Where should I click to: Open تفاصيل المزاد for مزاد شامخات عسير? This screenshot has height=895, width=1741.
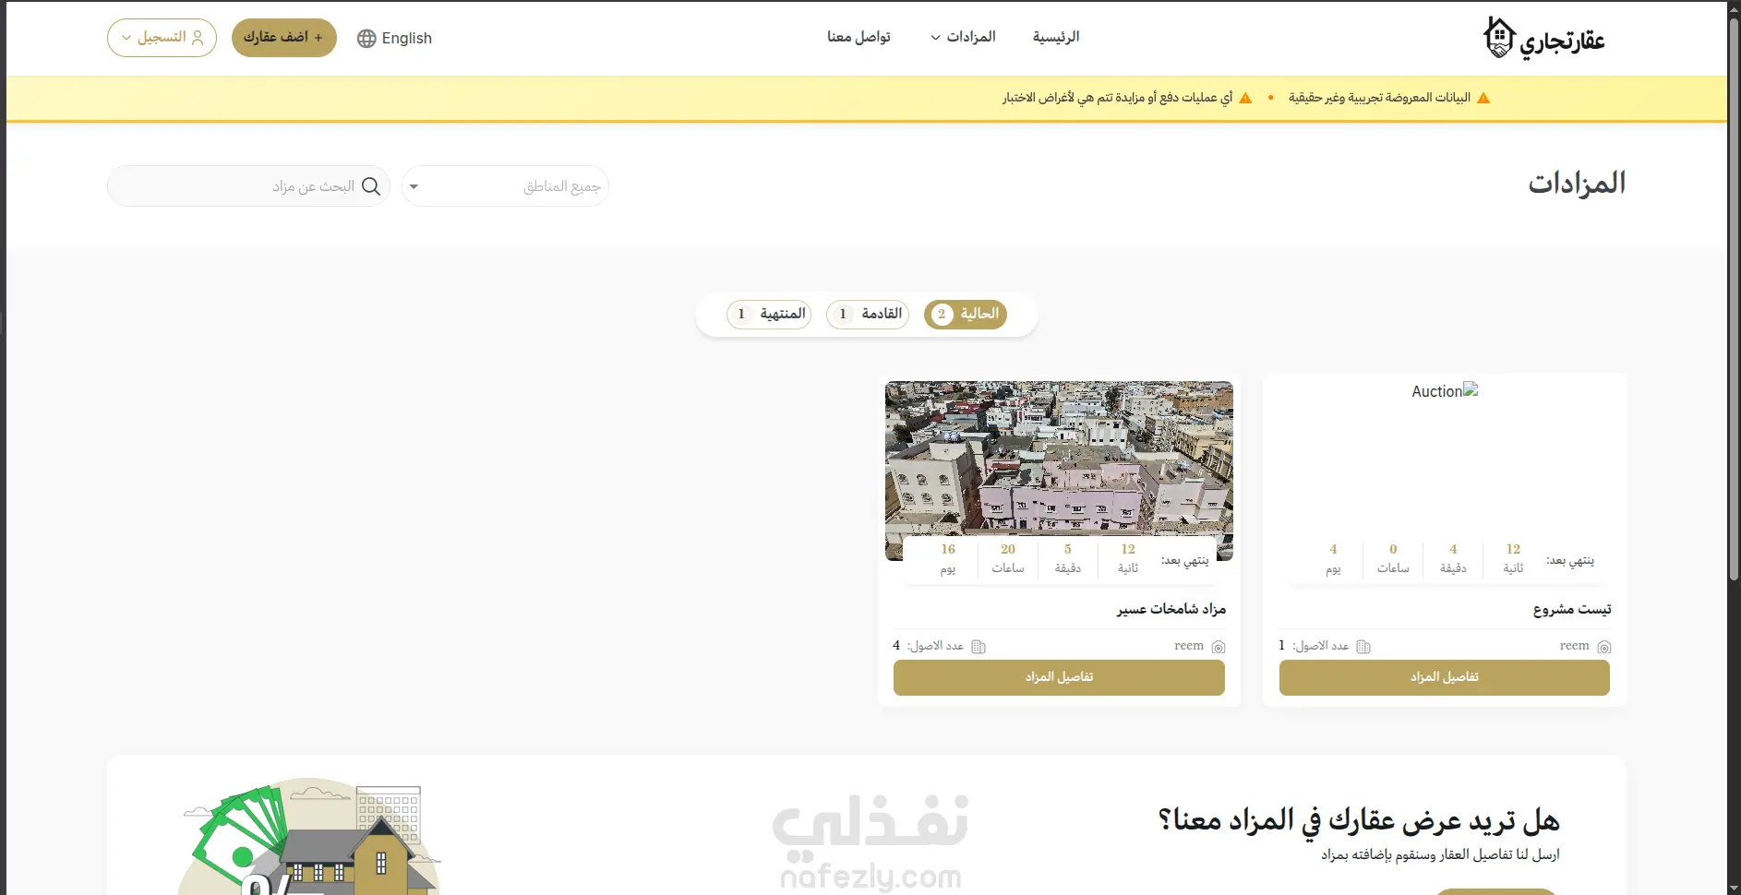[1059, 677]
